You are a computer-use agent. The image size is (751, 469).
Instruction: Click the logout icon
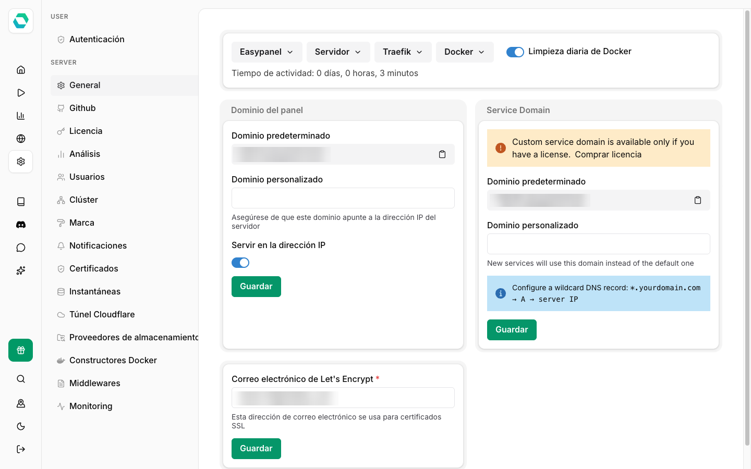(x=21, y=449)
